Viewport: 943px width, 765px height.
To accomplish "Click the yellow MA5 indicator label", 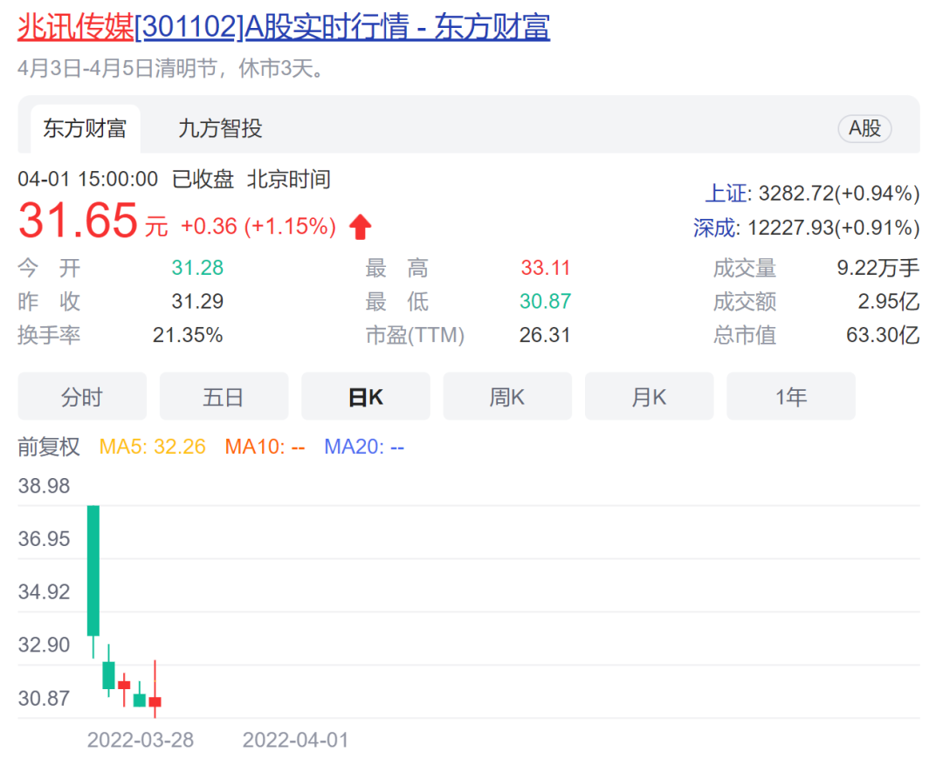I will (x=153, y=447).
